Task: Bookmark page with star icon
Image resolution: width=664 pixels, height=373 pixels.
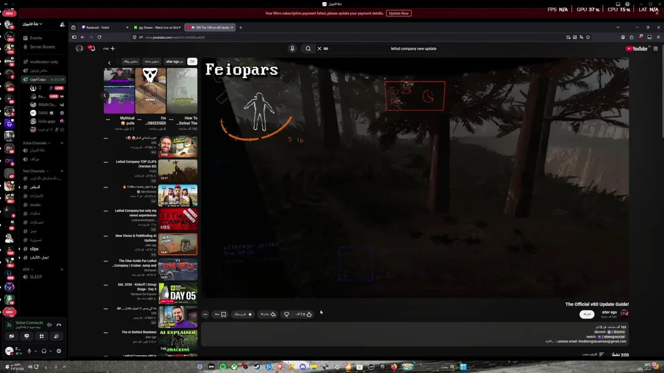Action: (x=588, y=37)
